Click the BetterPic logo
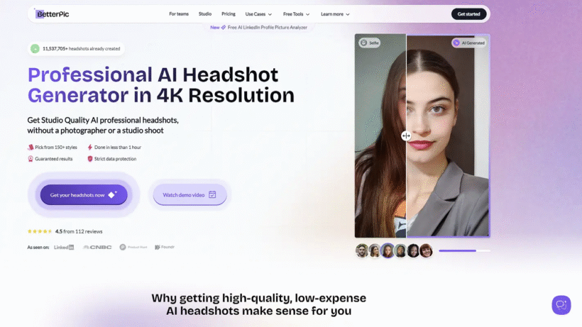The height and width of the screenshot is (327, 582). (52, 14)
